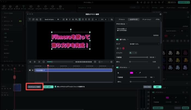
Task: Click the red fill color circle
Action: 123,48
